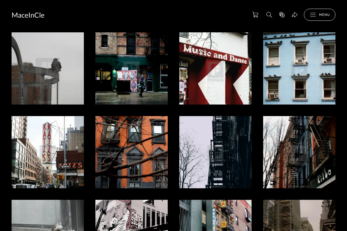Open the street with yellow signs photo
Image resolution: width=347 pixels, height=231 pixels.
pyautogui.click(x=215, y=215)
